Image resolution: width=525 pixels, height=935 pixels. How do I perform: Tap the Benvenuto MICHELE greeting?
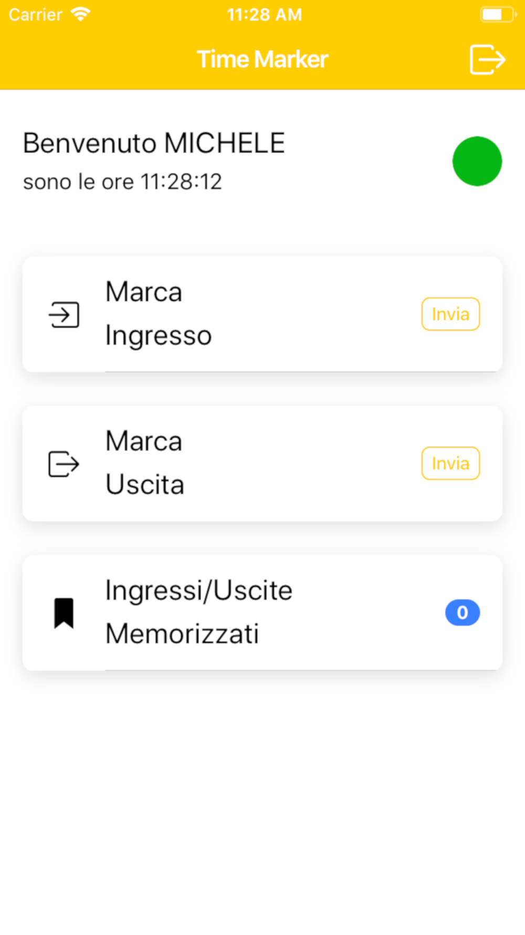pos(154,143)
